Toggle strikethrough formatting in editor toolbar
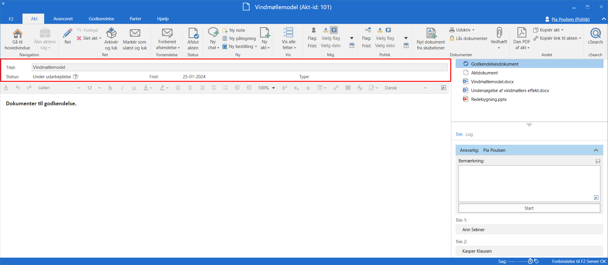Image resolution: width=608 pixels, height=265 pixels. 308,88
